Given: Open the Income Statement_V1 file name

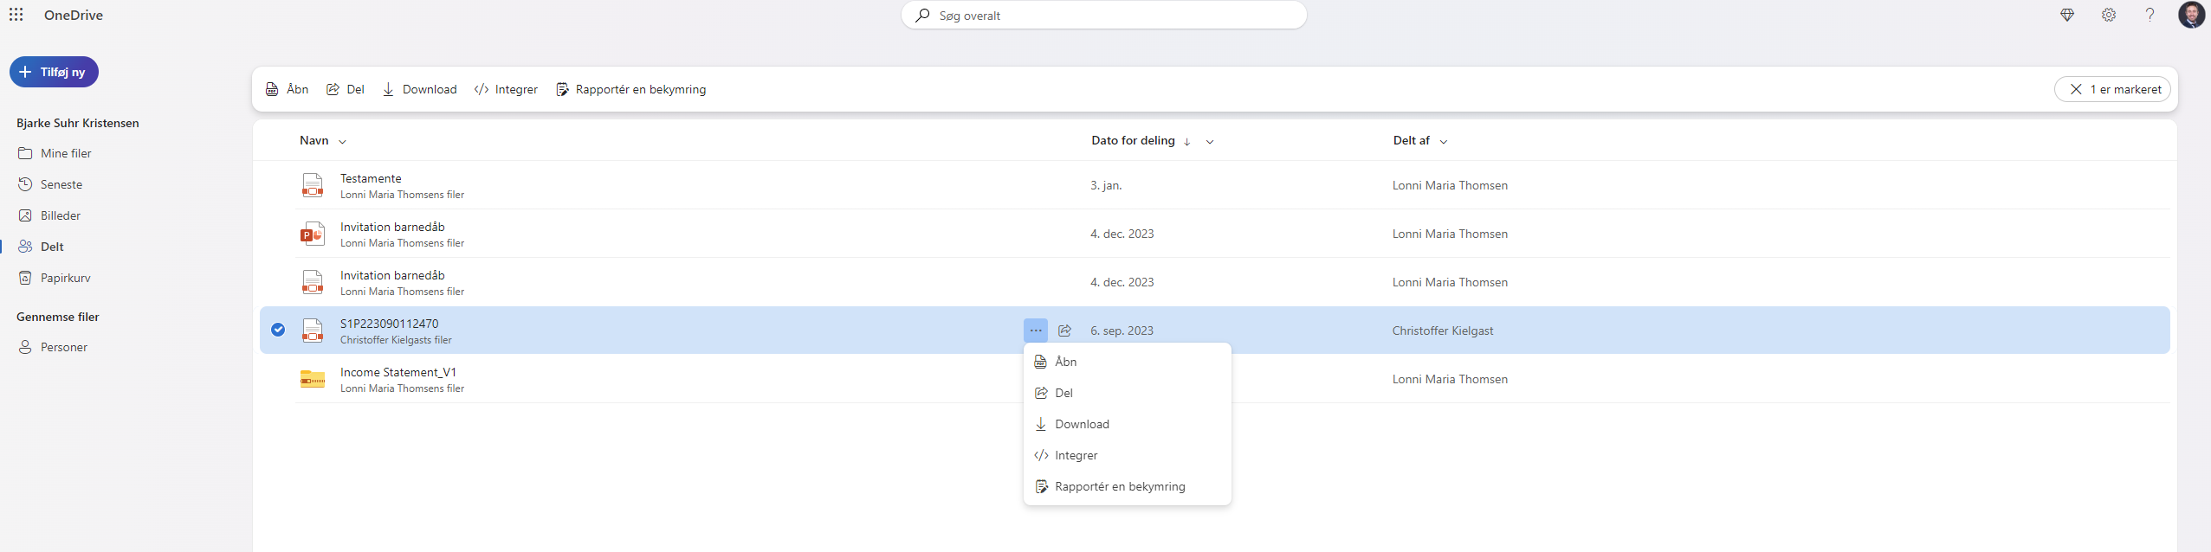Looking at the screenshot, I should click(x=398, y=372).
